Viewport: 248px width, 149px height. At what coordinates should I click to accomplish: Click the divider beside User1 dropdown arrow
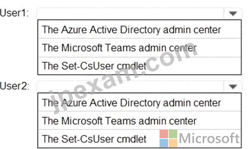click(x=224, y=13)
